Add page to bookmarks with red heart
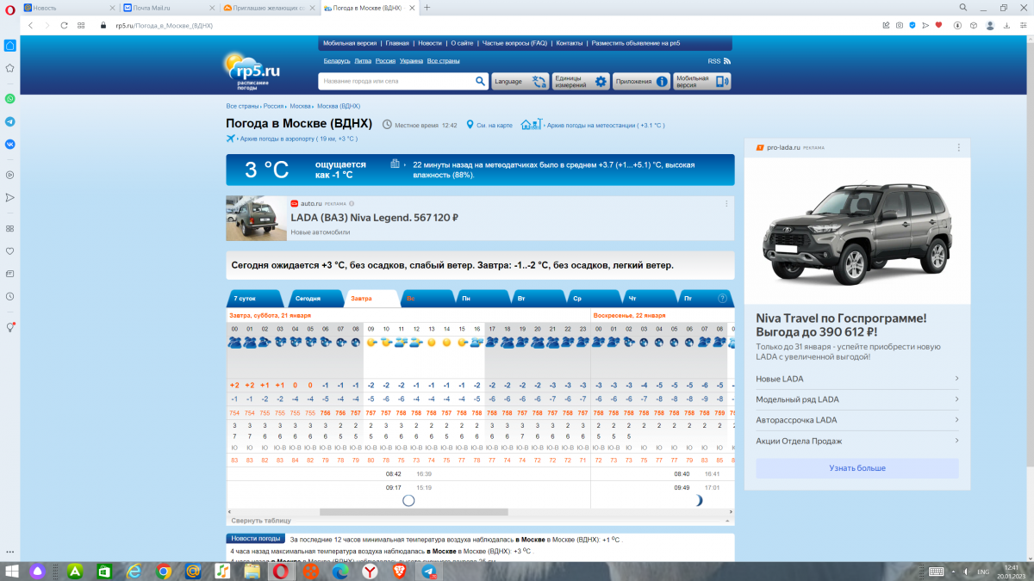The width and height of the screenshot is (1034, 581). click(x=938, y=25)
